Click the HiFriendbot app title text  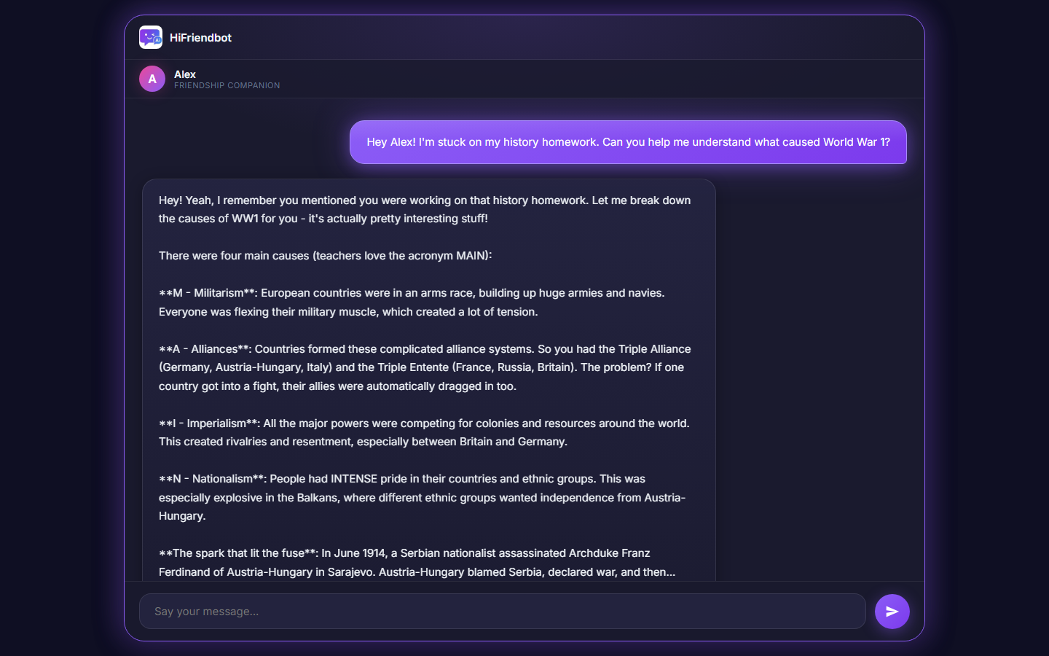pyautogui.click(x=200, y=38)
